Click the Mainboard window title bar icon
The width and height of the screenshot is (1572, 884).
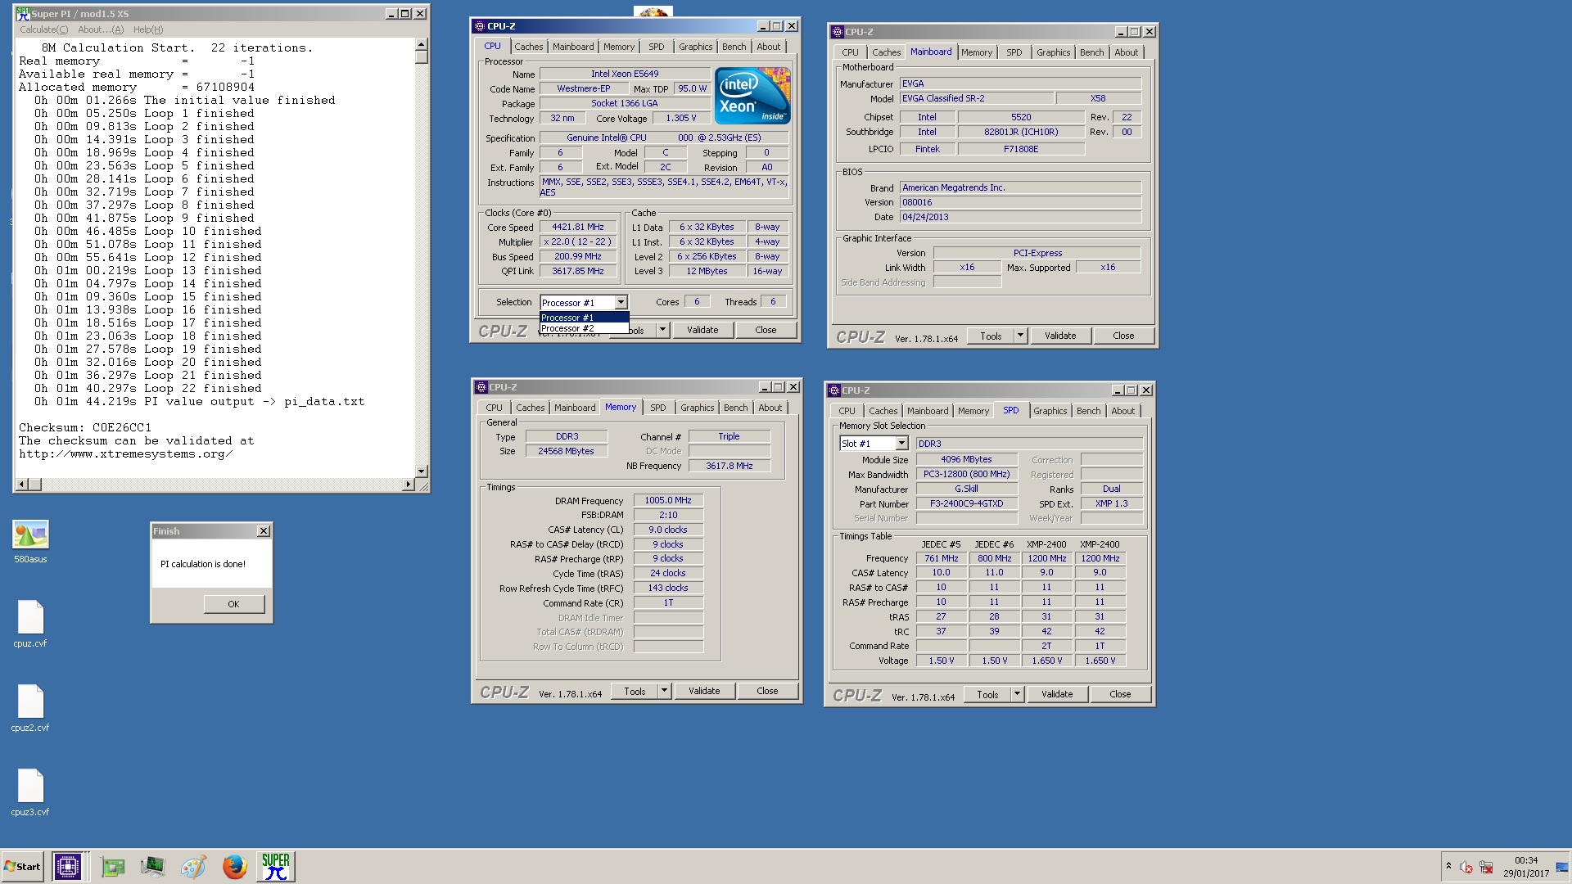(x=837, y=32)
